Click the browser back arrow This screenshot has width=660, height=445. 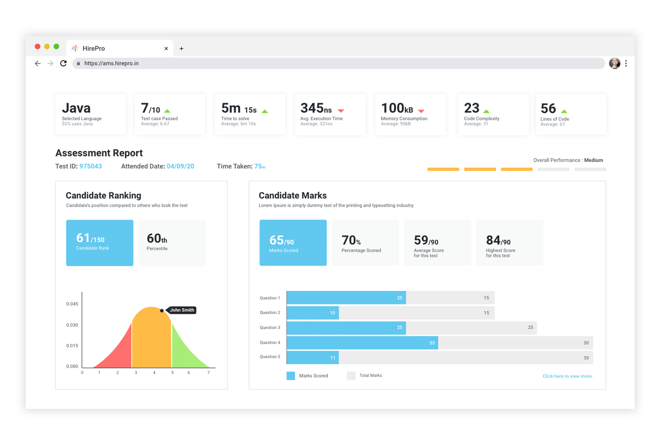click(37, 63)
